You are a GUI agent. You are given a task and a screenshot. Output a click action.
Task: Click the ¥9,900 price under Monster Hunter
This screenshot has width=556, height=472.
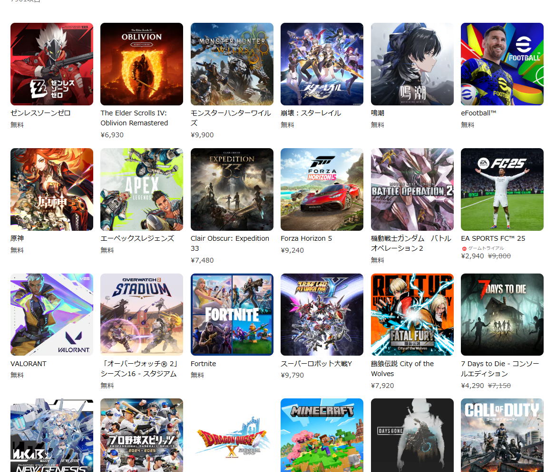coord(202,135)
